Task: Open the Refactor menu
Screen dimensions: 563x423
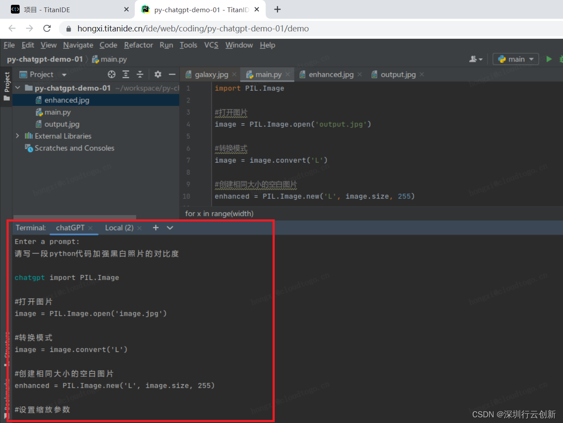Action: click(138, 45)
